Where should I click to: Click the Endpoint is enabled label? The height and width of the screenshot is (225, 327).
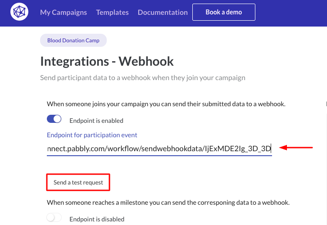point(96,121)
